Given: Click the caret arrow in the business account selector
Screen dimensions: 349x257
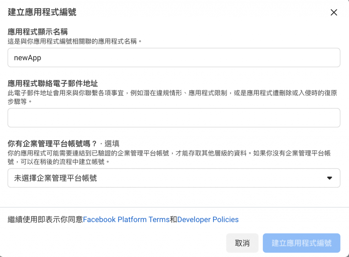Looking at the screenshot, I should (330, 178).
